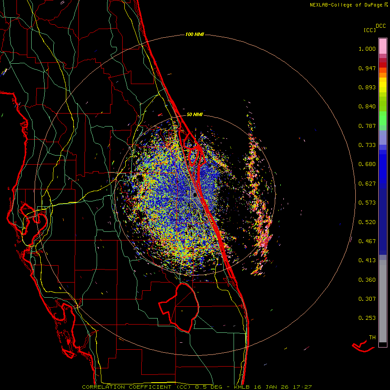
Task: Click the NEXLAB-College of DuPage title text
Action: click(346, 5)
